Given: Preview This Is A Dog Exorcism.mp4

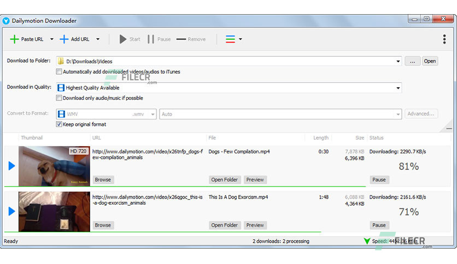Looking at the screenshot, I should click(x=255, y=225).
